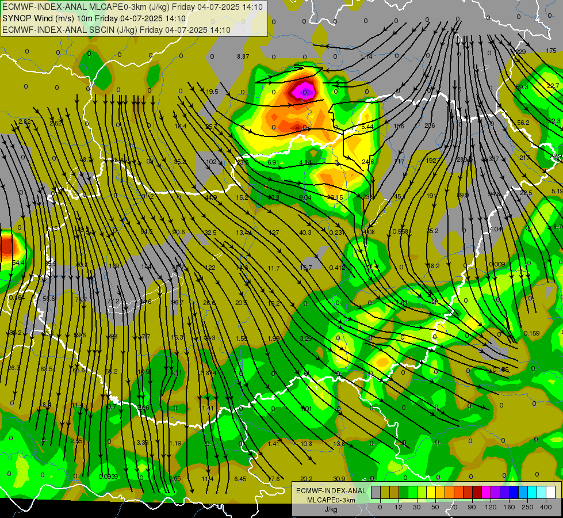Viewport: 563px width, 518px height.
Task: Click the '0.231' map value
Action: (337, 233)
